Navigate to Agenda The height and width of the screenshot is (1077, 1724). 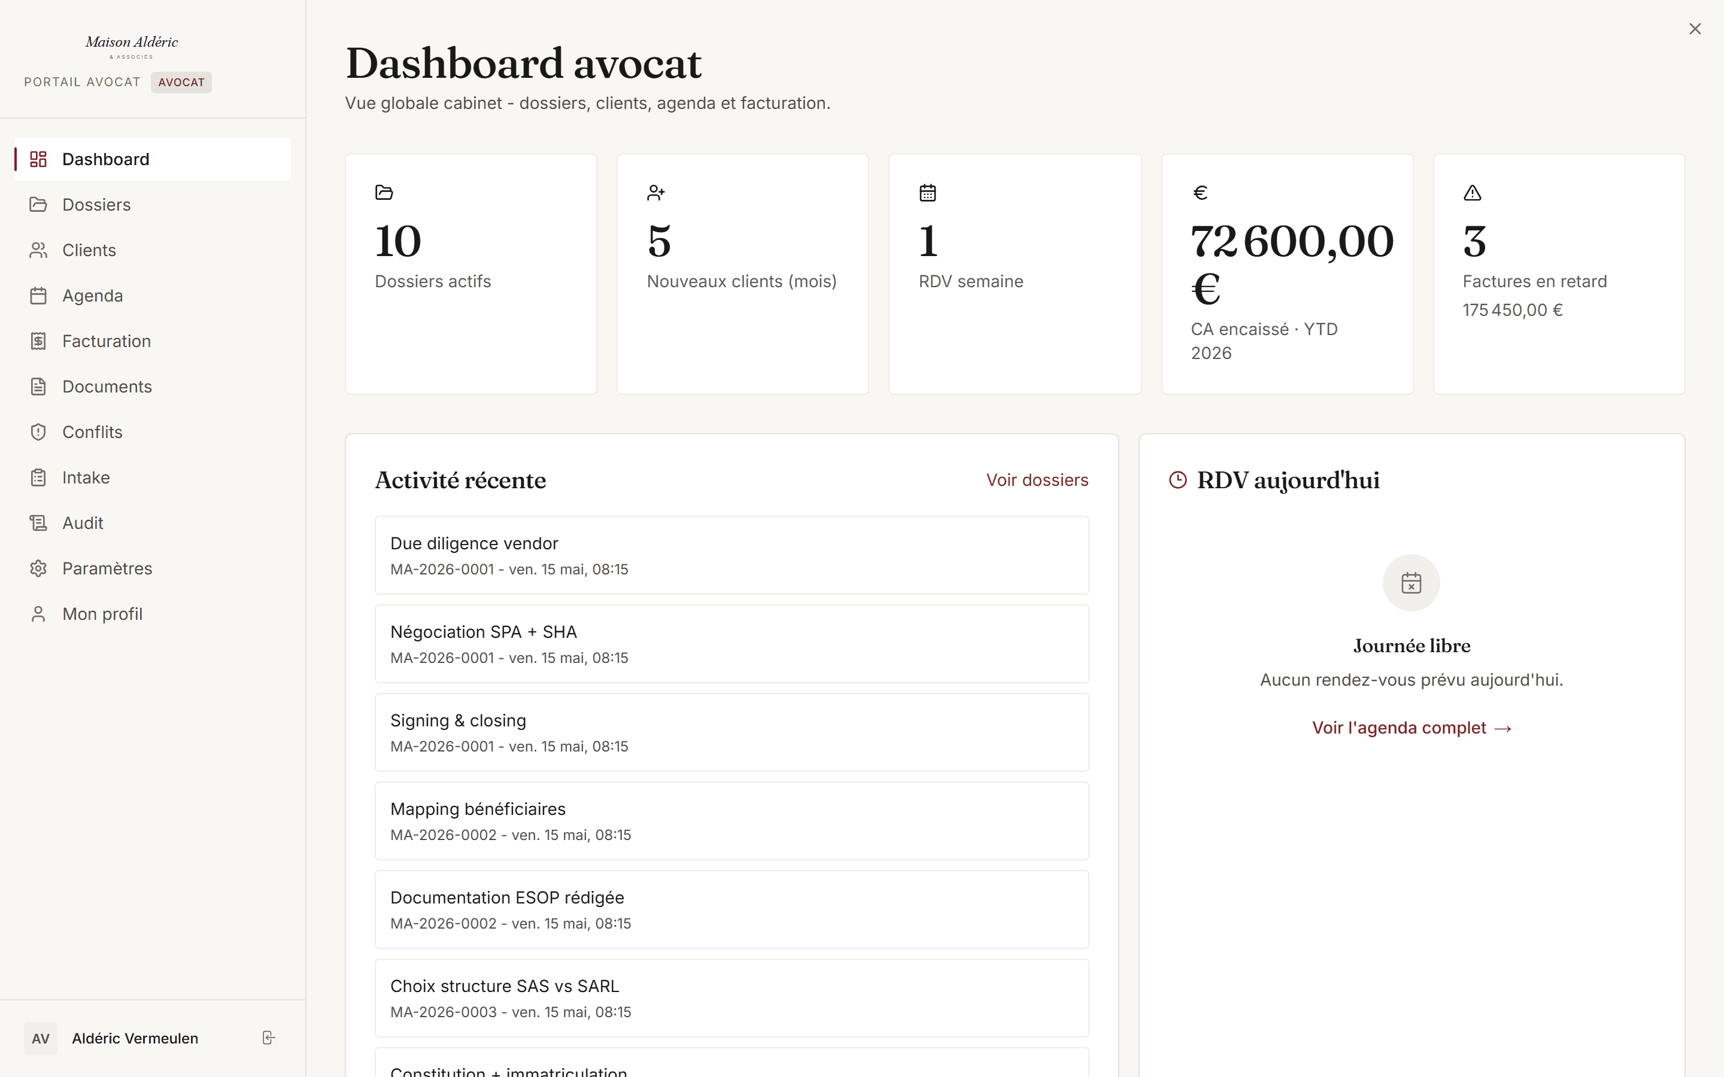click(153, 296)
